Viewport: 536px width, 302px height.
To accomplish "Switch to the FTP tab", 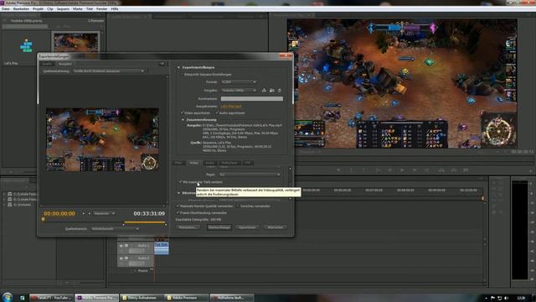I will pyautogui.click(x=248, y=163).
